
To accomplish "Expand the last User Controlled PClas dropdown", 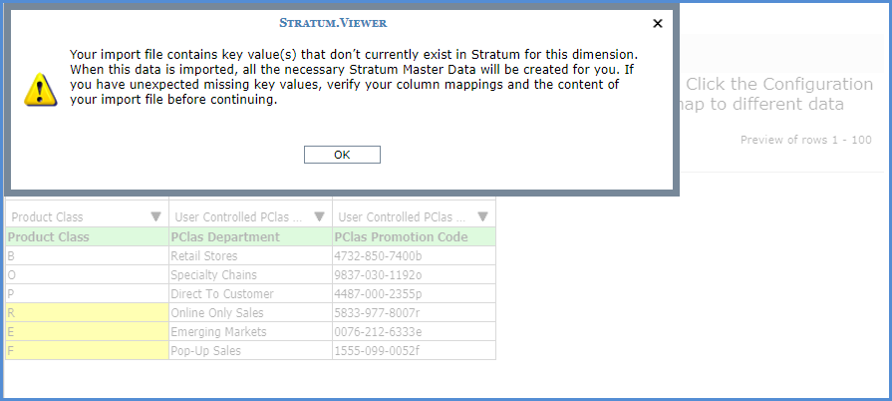I will (482, 217).
